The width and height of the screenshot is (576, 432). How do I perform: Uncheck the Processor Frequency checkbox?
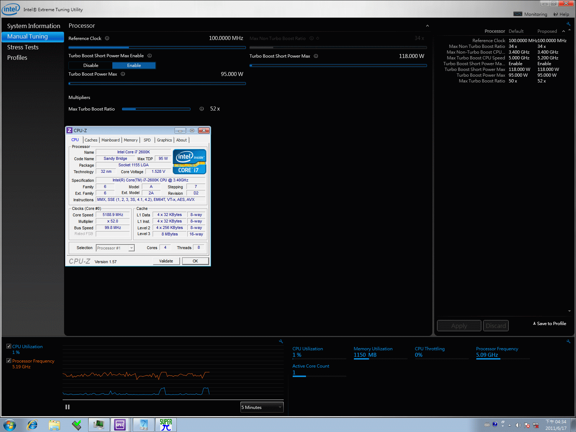pos(9,361)
